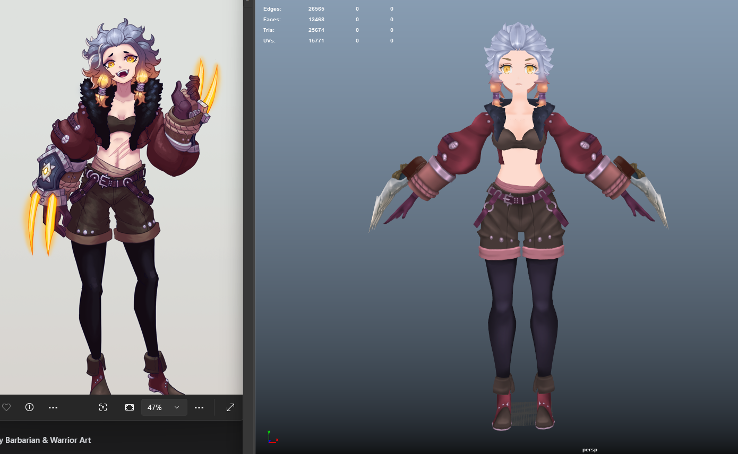Click the XYZ axis gizmo in viewport corner
The width and height of the screenshot is (738, 454).
pos(272,436)
